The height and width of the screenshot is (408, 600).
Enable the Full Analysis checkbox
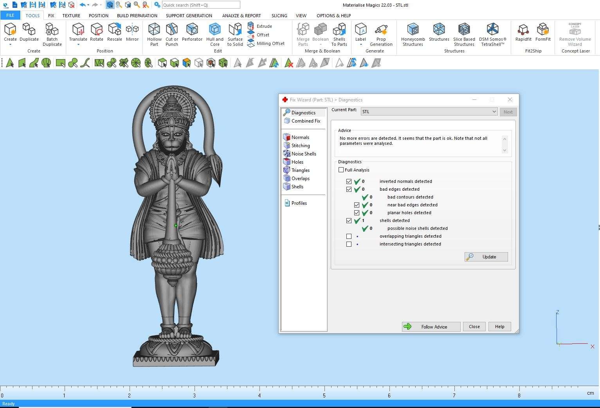[x=341, y=170]
